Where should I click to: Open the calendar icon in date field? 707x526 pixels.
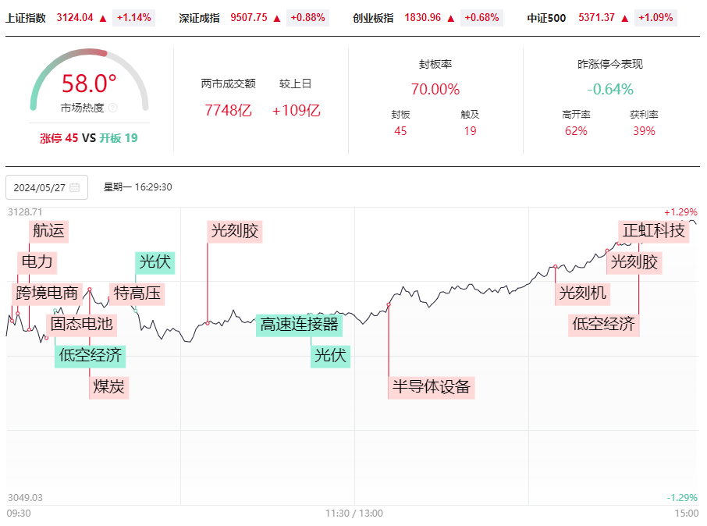coord(74,187)
